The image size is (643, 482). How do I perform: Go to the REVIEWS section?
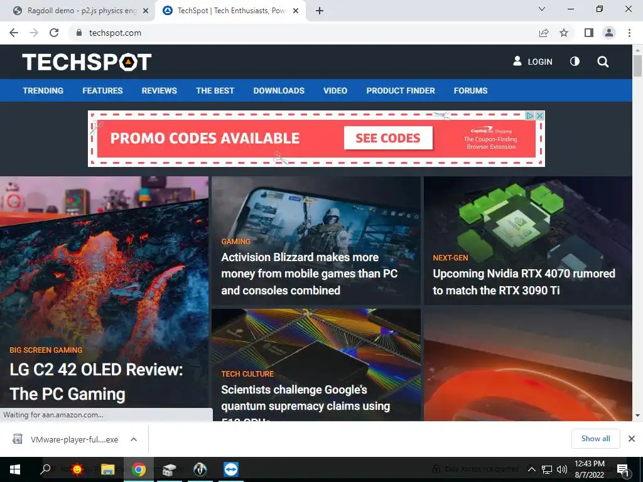(x=159, y=90)
